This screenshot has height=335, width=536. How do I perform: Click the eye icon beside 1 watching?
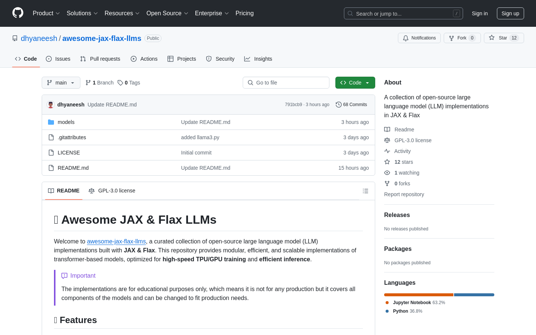387,173
